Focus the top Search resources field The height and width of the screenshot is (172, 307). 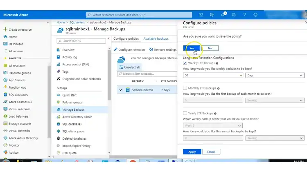(x=139, y=15)
